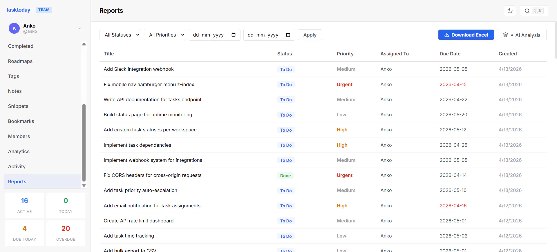Viewport: 557px width, 252px height.
Task: Click Low priority on time tracking row
Action: tap(341, 236)
